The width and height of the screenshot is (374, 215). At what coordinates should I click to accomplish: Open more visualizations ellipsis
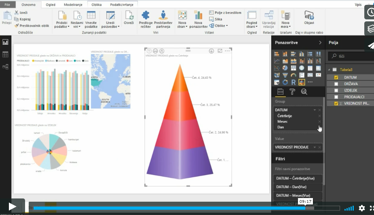310,82
